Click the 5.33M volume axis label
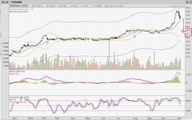Screen dimensions: 192x120 click(5, 55)
